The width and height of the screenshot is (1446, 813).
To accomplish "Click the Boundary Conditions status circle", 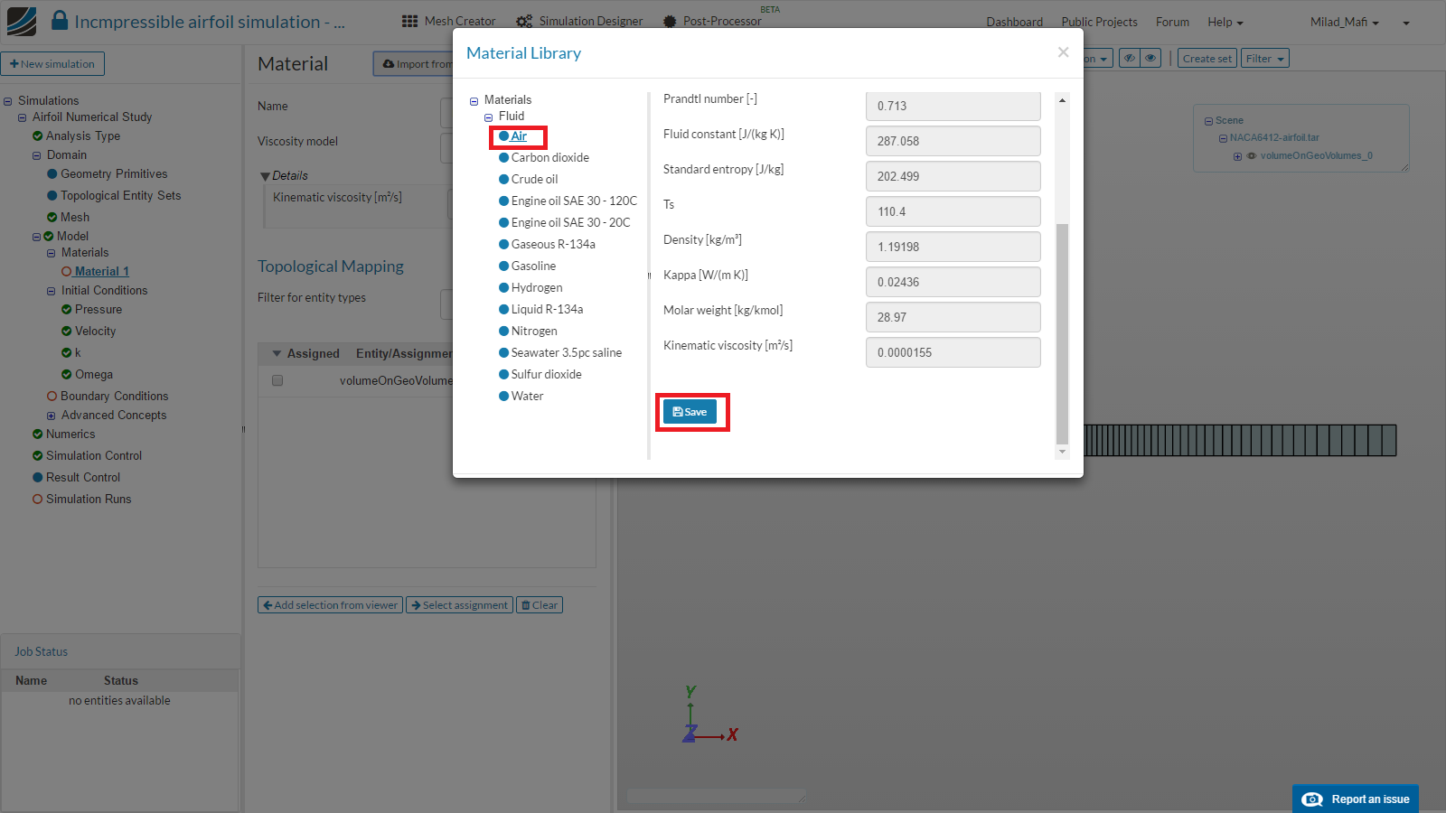I will click(x=52, y=397).
